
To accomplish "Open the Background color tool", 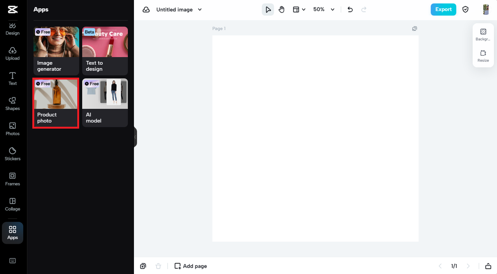I will [x=483, y=35].
